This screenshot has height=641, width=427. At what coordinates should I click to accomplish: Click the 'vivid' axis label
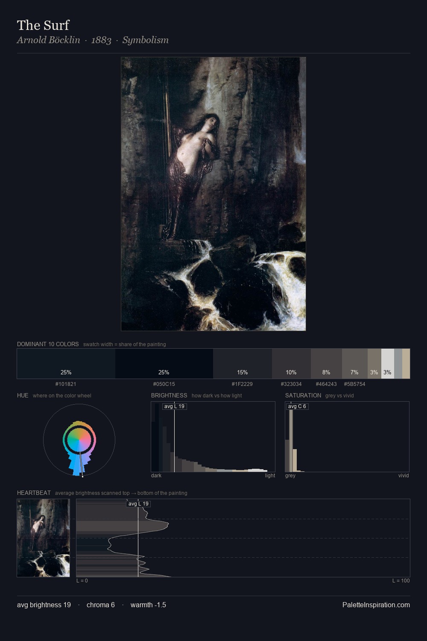pyautogui.click(x=404, y=476)
